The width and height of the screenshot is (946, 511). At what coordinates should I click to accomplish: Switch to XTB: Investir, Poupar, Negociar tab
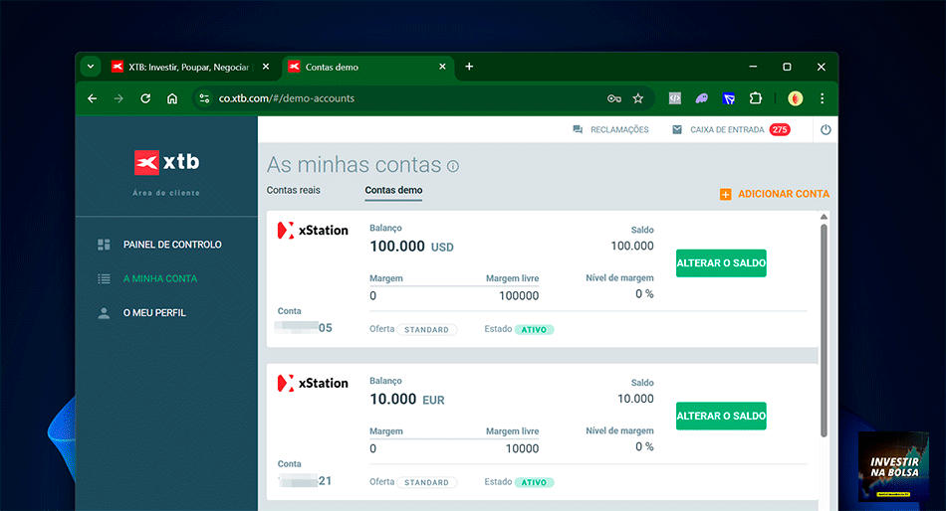click(189, 67)
